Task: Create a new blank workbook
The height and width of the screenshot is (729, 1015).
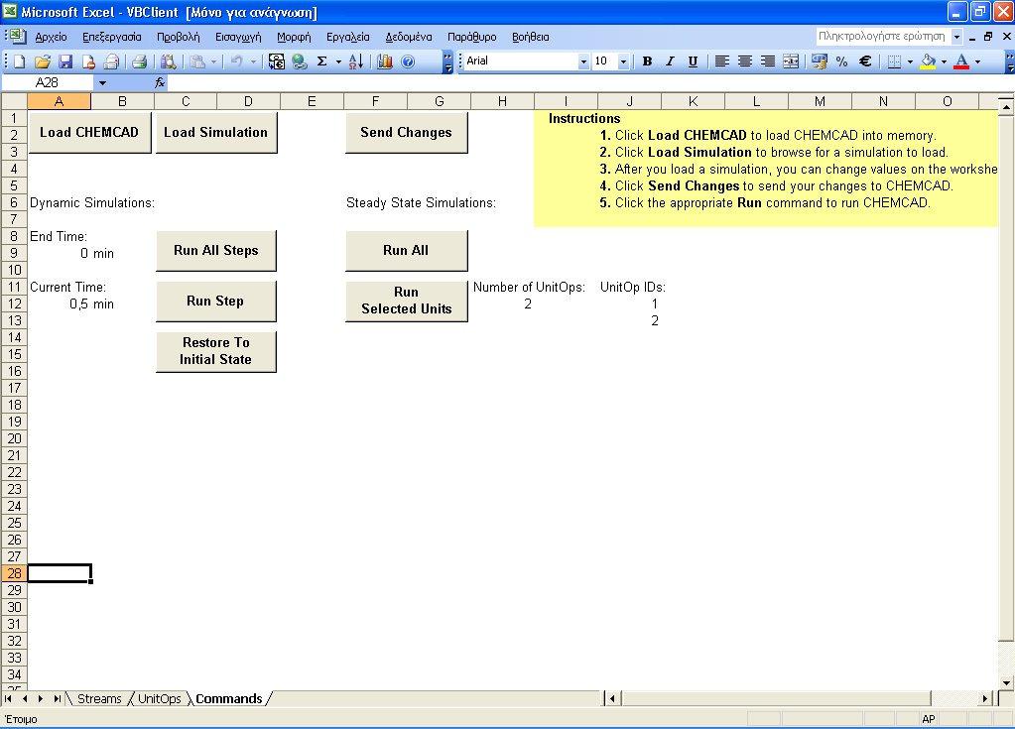Action: (20, 61)
